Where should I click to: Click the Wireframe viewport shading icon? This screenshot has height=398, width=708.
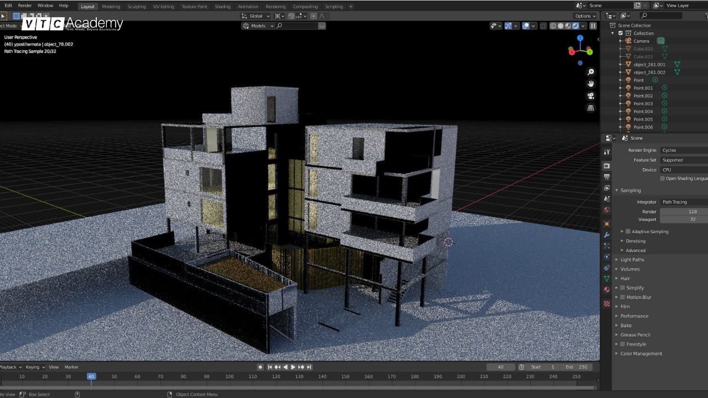point(554,27)
